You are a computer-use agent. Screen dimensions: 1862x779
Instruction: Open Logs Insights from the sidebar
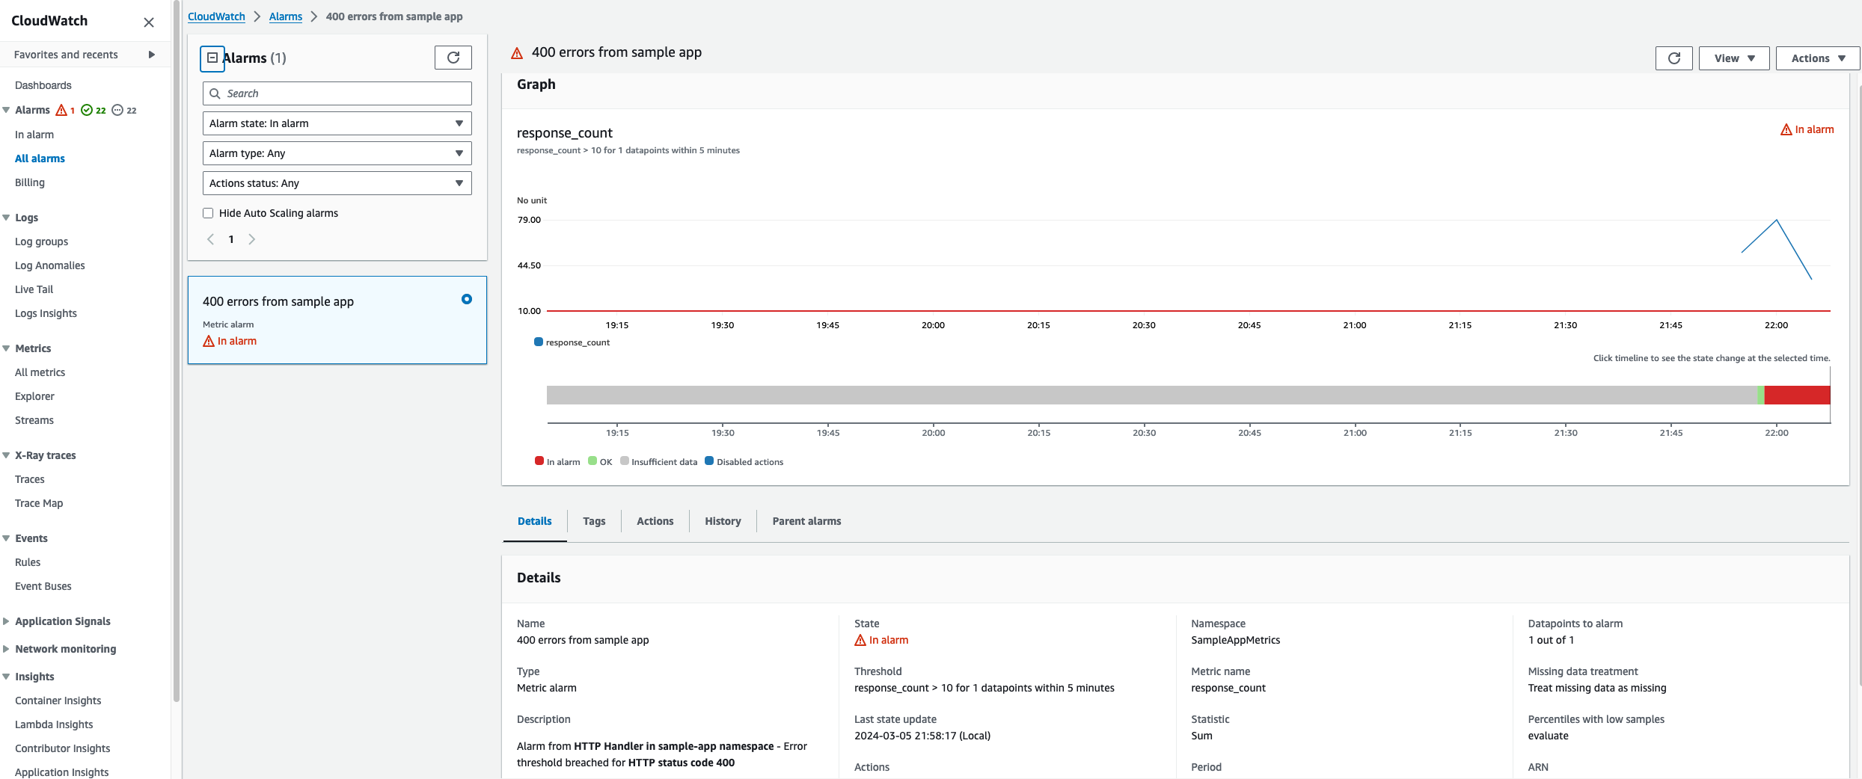pos(46,313)
